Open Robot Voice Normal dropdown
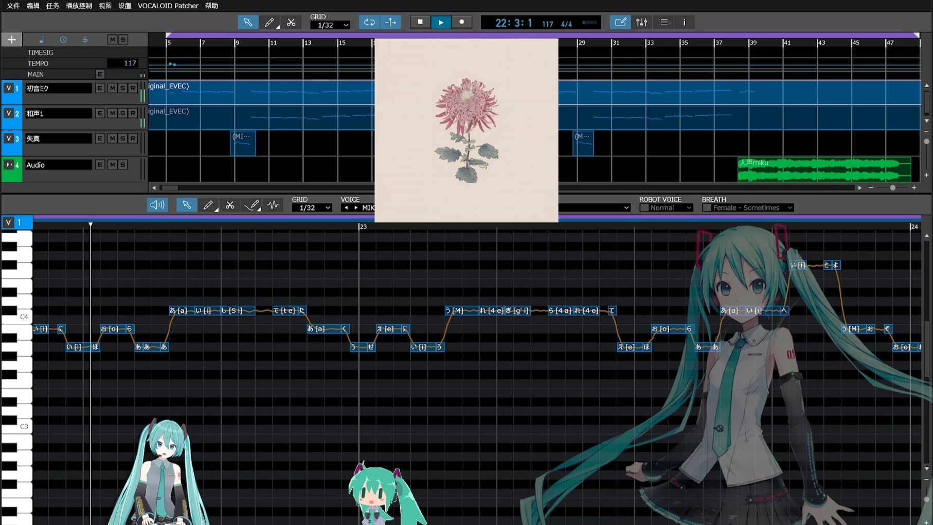Viewport: 933px width, 525px height. coord(671,208)
